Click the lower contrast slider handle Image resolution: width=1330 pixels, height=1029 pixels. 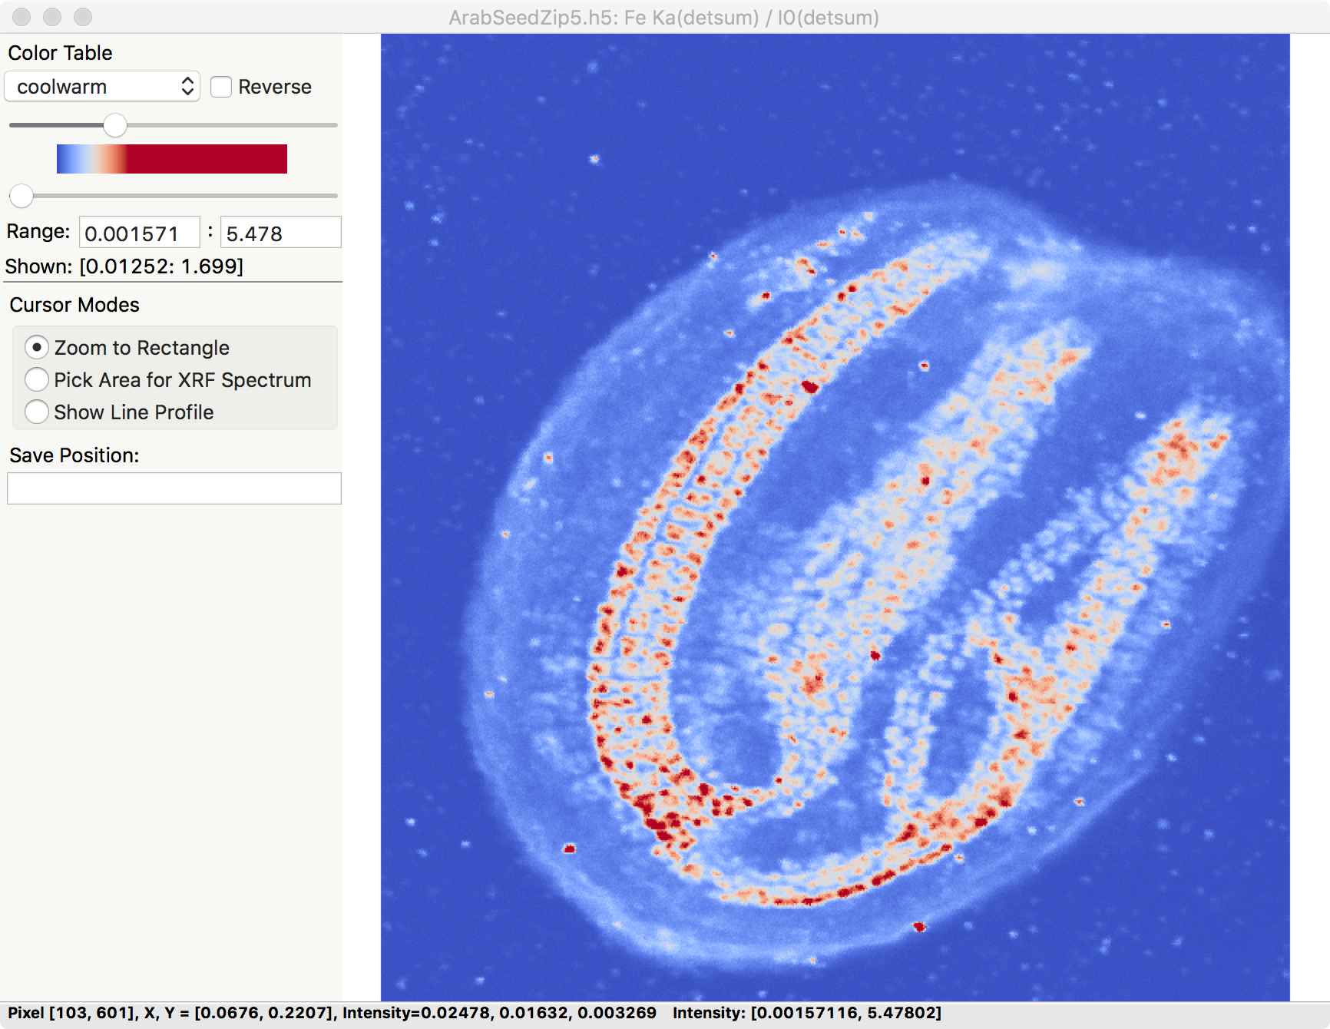coord(22,196)
